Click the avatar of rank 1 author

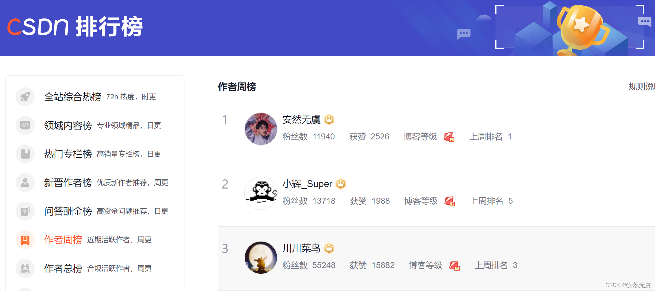coord(261,129)
